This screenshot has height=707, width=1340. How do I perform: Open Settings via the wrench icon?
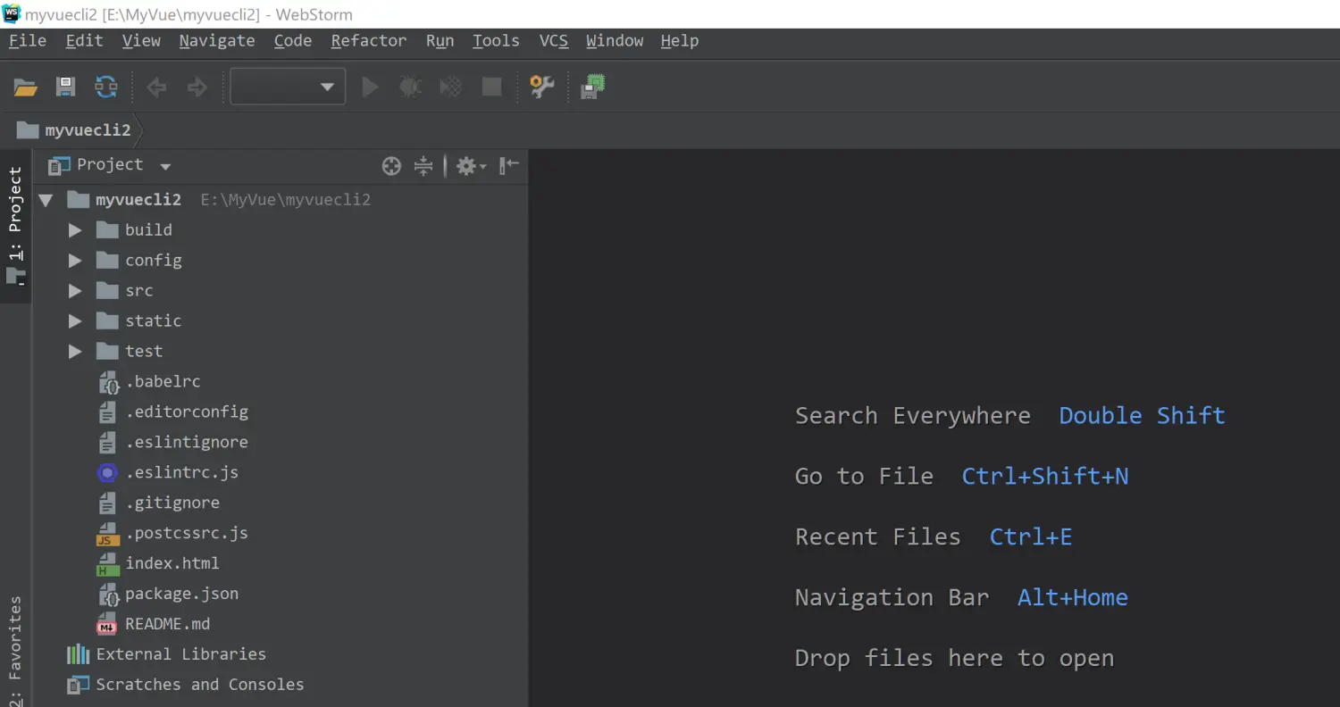pyautogui.click(x=541, y=87)
